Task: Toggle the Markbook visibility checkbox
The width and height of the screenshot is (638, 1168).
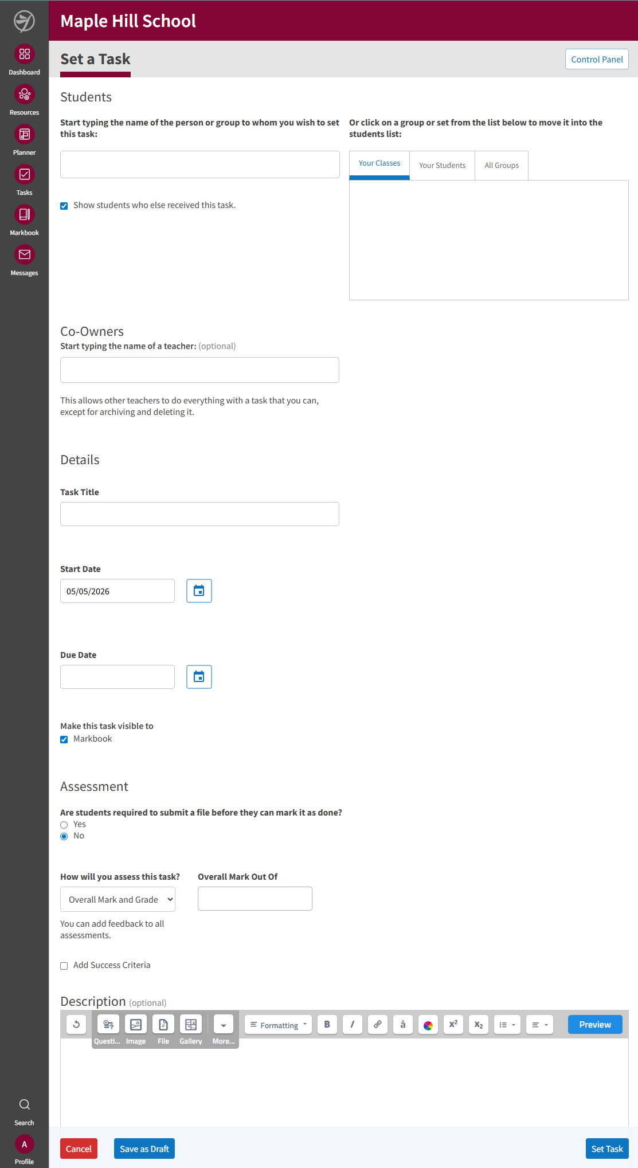Action: 64,739
